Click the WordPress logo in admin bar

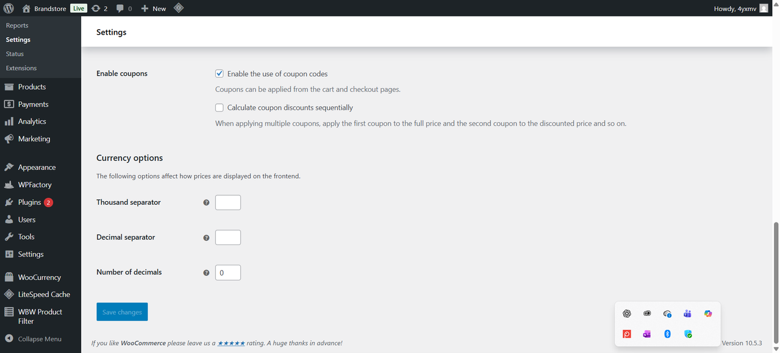coord(9,9)
